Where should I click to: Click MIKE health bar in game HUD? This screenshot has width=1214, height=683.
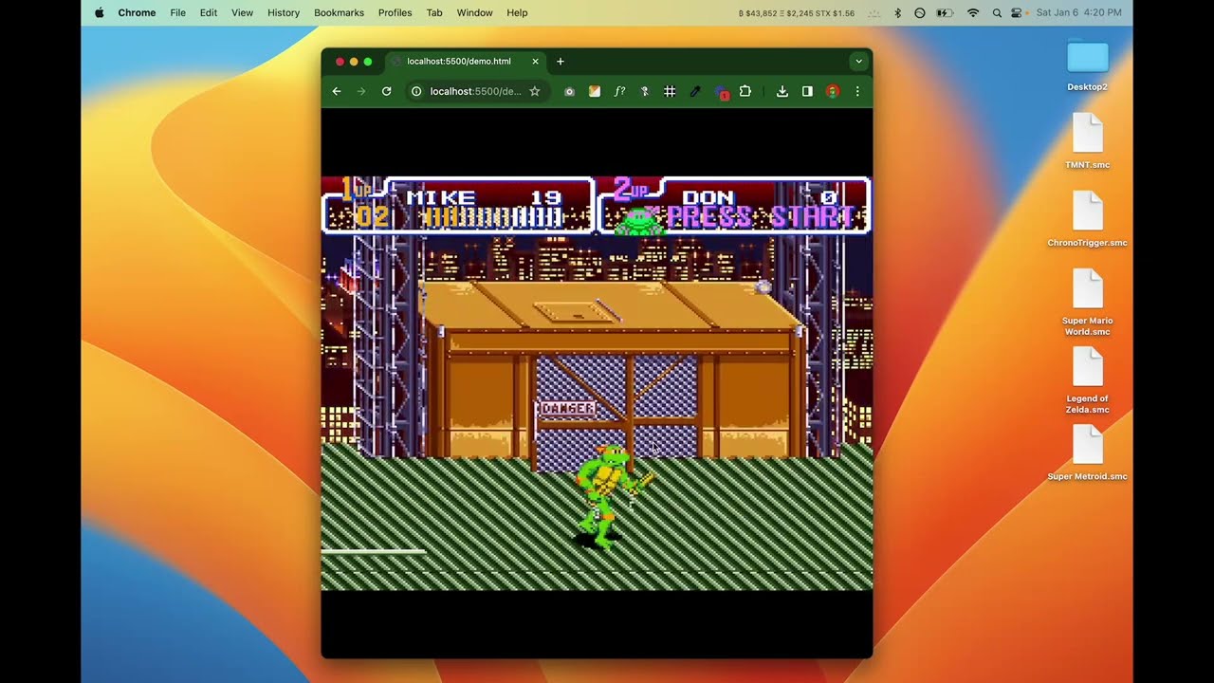click(492, 218)
